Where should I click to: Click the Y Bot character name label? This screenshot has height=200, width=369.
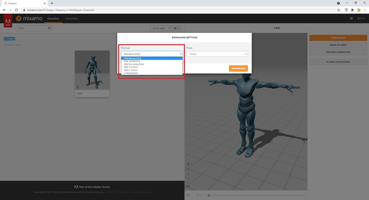79,93
